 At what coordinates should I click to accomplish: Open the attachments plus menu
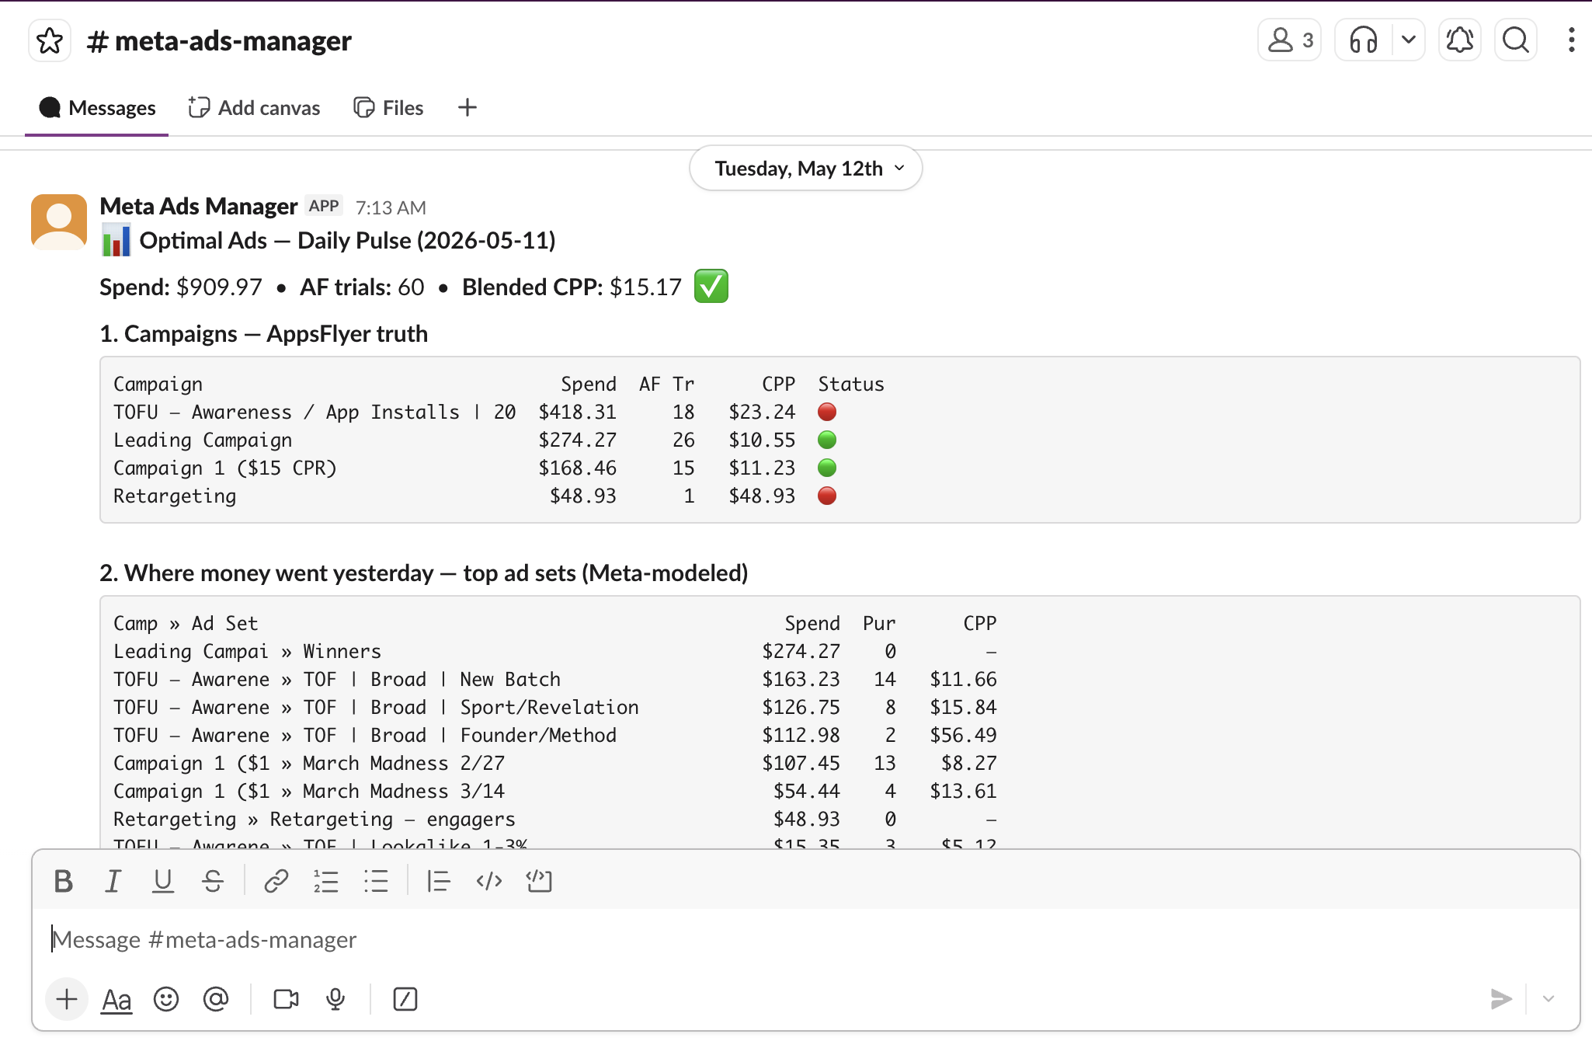[67, 999]
